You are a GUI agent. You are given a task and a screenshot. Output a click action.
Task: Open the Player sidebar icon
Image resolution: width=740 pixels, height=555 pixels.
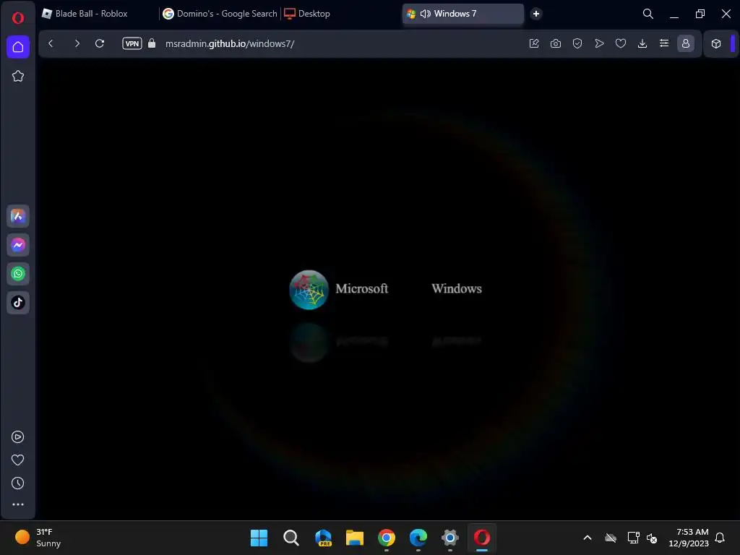coord(18,437)
